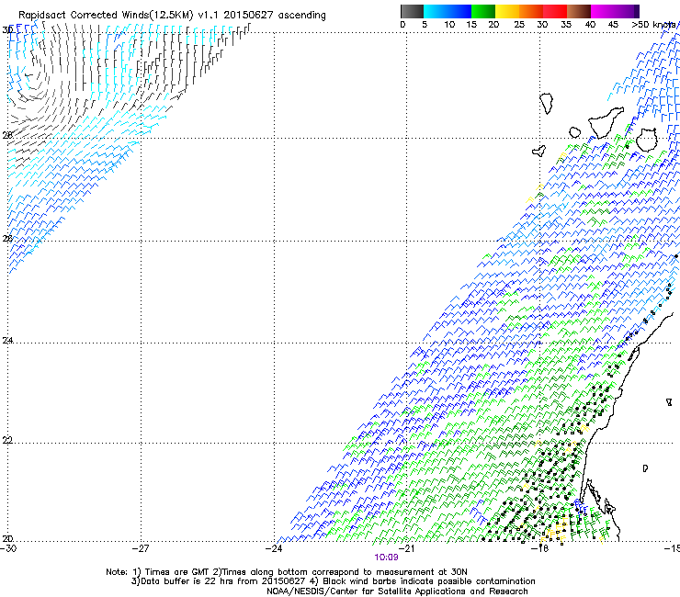Click the '35' legend scale label

pos(566,24)
